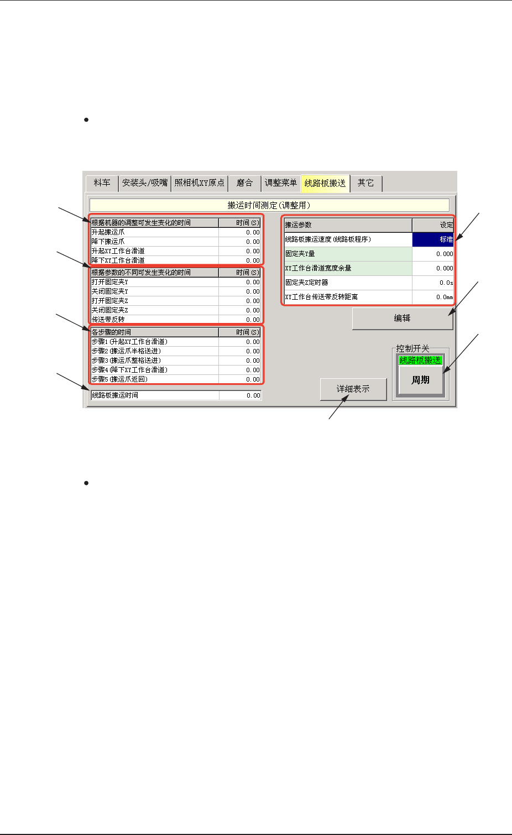Click the 固定夹Z定时器 value 0.0s

[x=433, y=283]
